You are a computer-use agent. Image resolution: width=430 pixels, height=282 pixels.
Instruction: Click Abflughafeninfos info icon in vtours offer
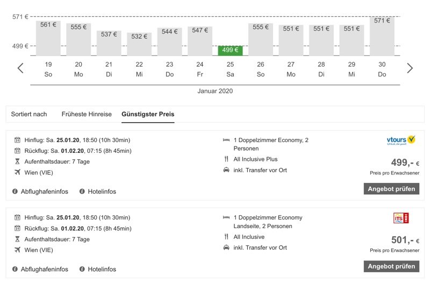15,192
